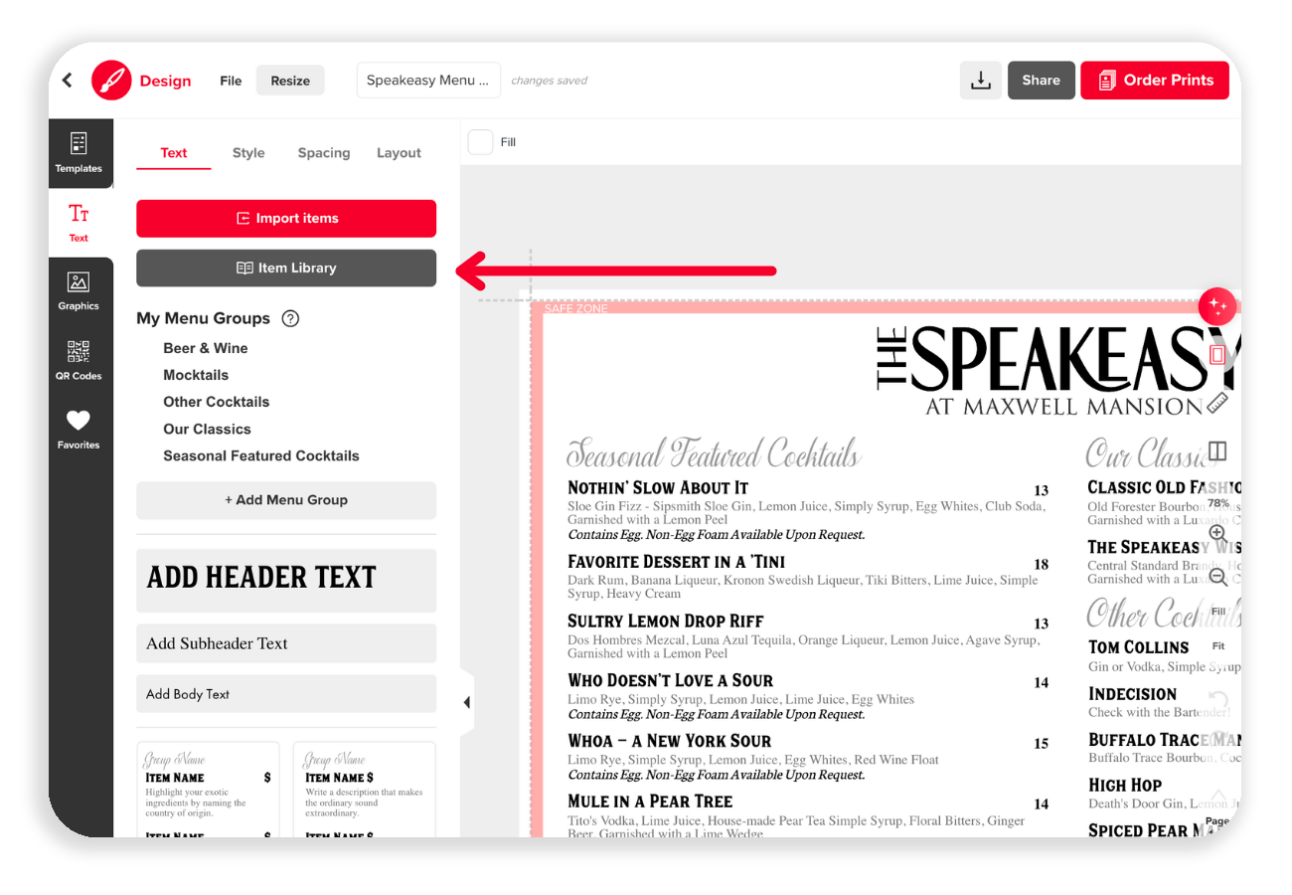Screen dimensions: 1292x895
Task: Click the Fit zoom option on canvas
Action: pyautogui.click(x=1218, y=645)
